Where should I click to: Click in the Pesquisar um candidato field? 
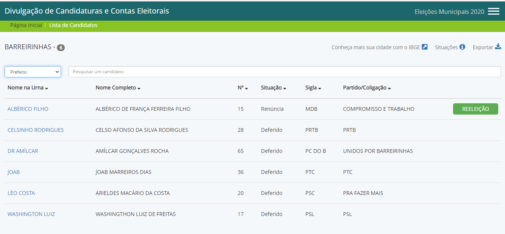click(285, 72)
